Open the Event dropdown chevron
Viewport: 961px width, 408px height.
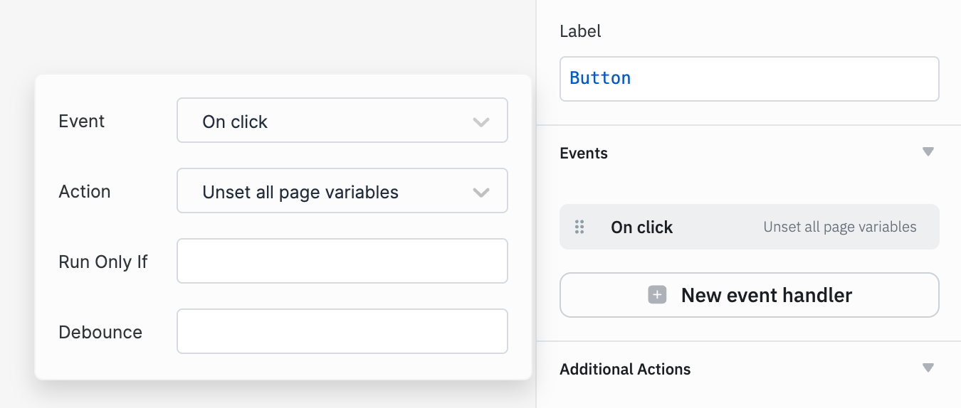click(481, 122)
